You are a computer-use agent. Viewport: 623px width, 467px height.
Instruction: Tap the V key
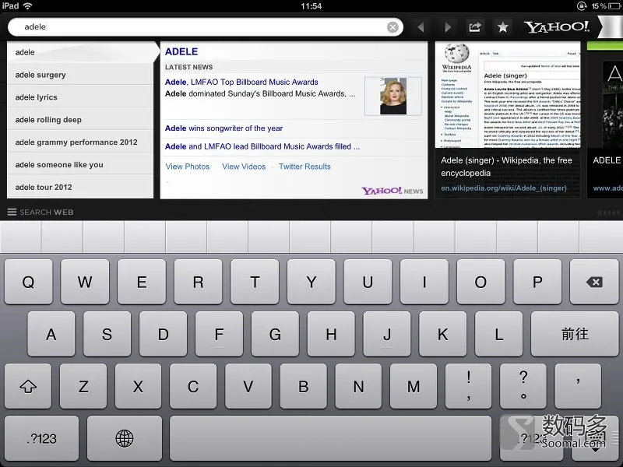pyautogui.click(x=248, y=386)
